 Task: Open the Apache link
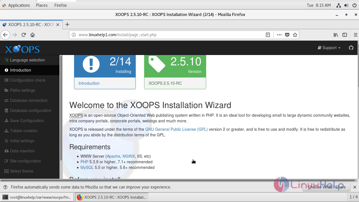tap(114, 156)
